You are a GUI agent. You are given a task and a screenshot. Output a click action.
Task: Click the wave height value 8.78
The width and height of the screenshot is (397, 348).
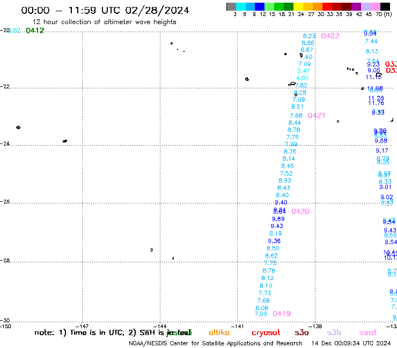(x=269, y=271)
